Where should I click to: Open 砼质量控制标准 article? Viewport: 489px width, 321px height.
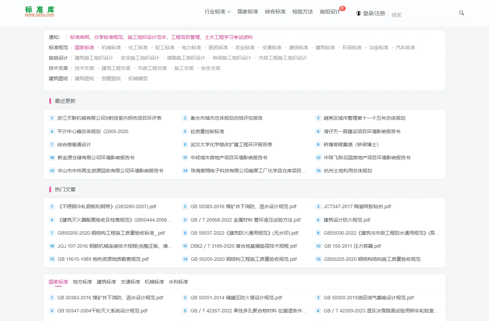tap(207, 131)
